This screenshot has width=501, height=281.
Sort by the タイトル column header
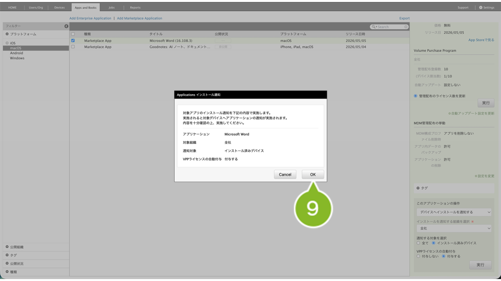click(x=156, y=34)
